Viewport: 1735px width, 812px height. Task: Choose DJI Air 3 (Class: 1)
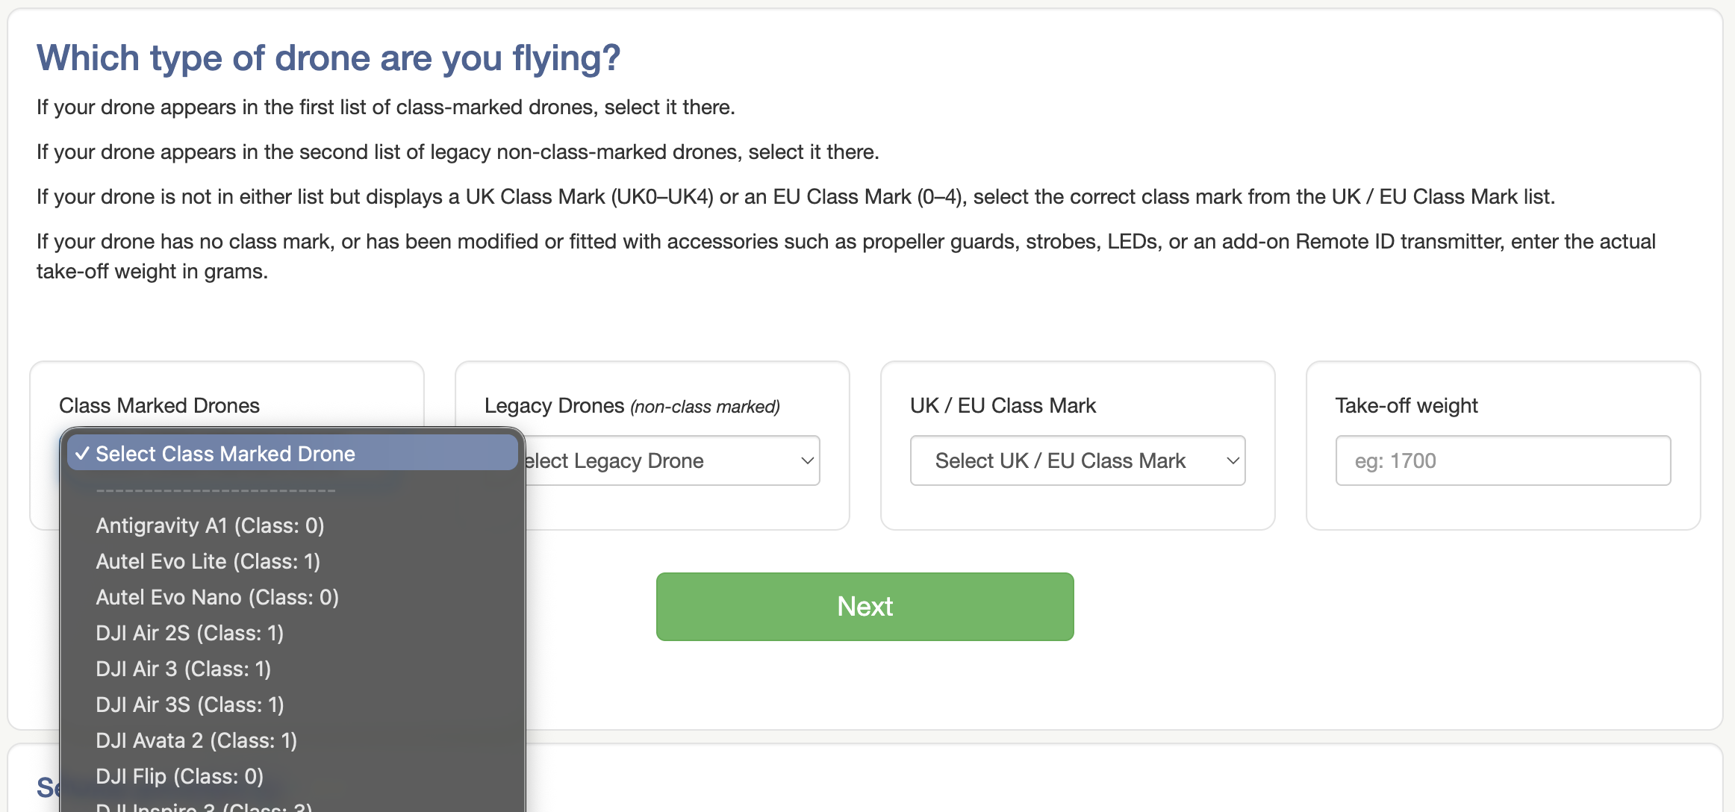(183, 669)
